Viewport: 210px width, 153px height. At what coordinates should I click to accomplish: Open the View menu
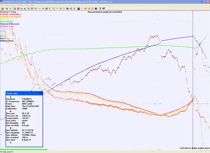pos(7,5)
